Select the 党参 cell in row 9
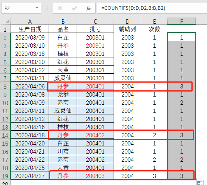This screenshot has width=207, height=185. [x=63, y=95]
